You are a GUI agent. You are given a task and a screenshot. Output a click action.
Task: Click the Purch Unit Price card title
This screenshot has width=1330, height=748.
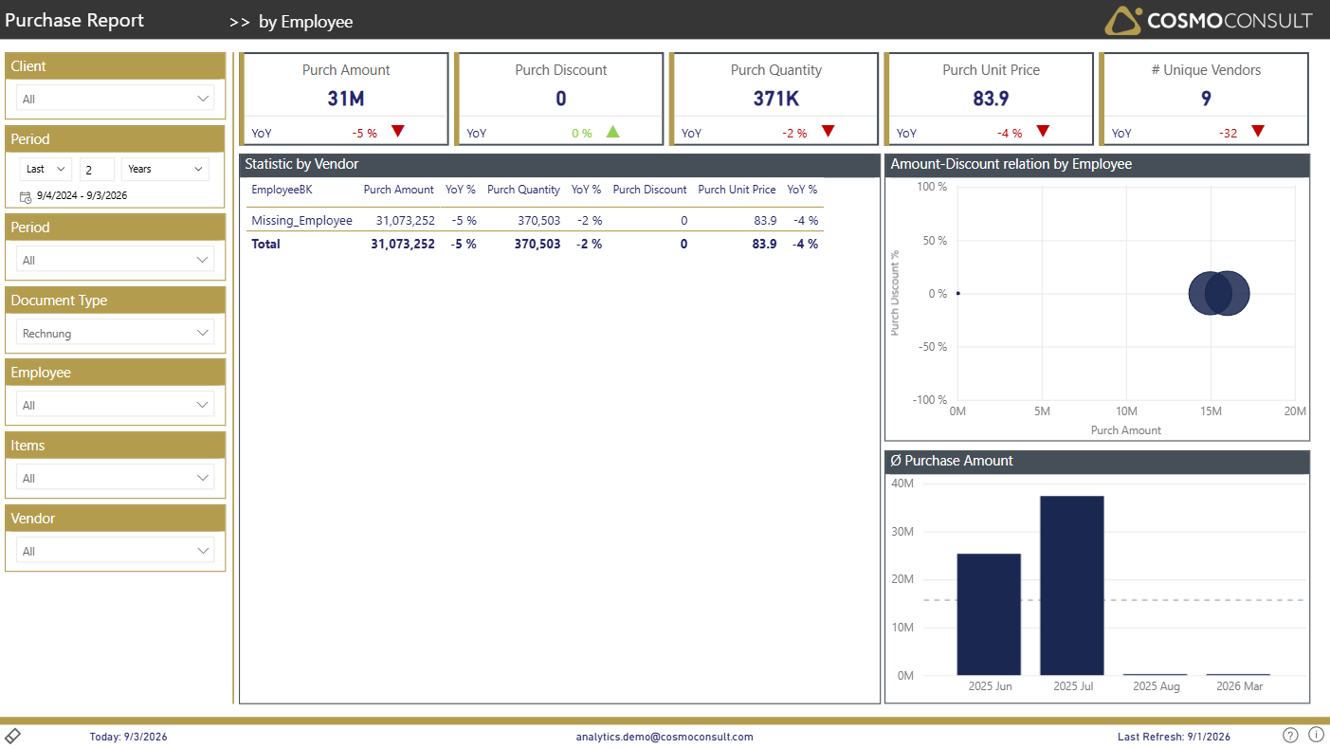[992, 70]
